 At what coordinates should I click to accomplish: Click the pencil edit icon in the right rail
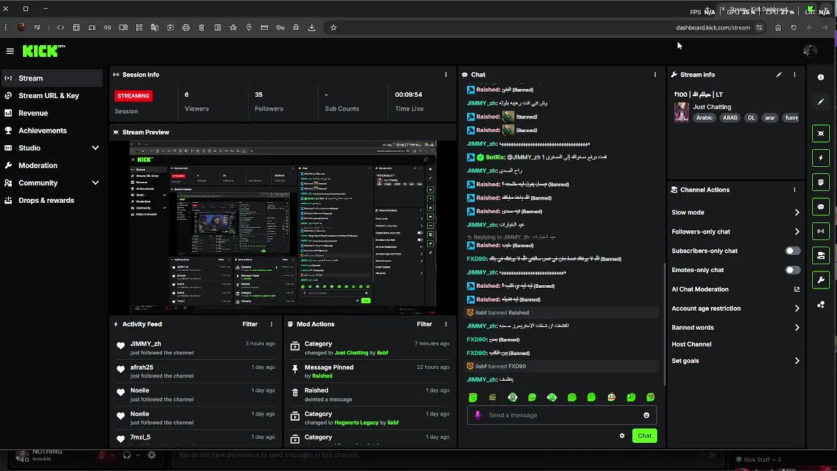[x=821, y=102]
